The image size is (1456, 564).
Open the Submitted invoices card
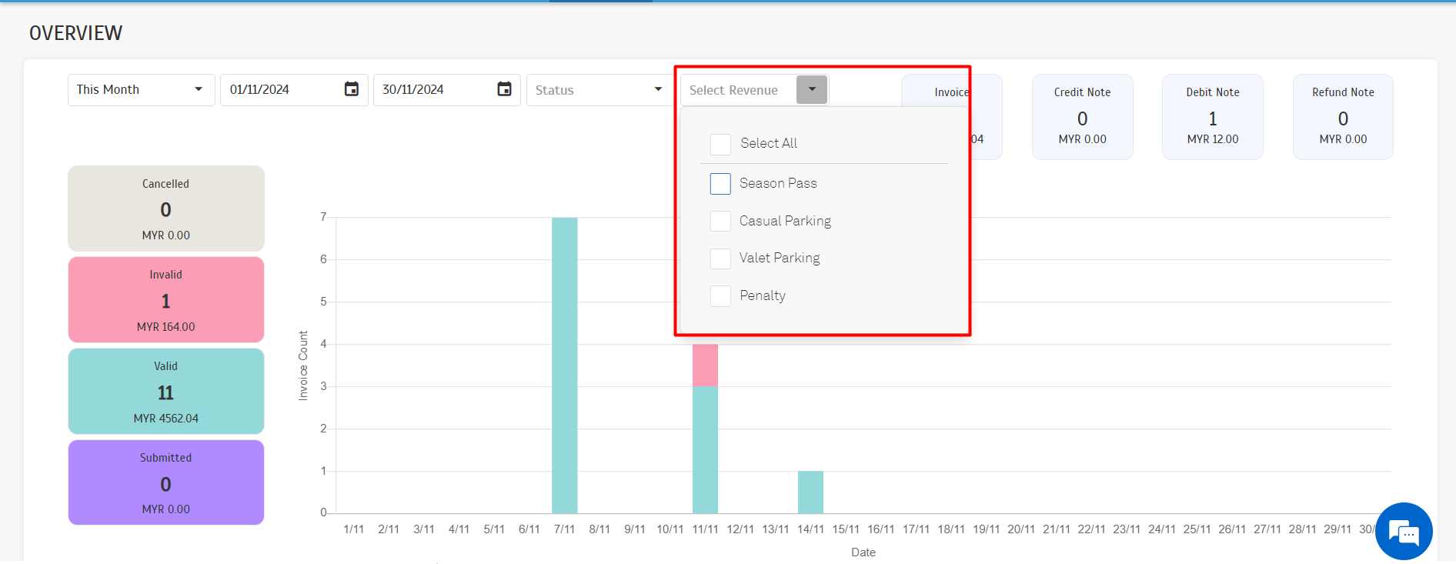point(166,482)
